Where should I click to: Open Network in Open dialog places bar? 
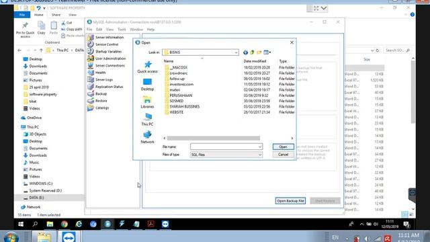pos(147,137)
